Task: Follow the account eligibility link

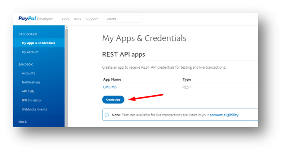Action: coord(224,115)
